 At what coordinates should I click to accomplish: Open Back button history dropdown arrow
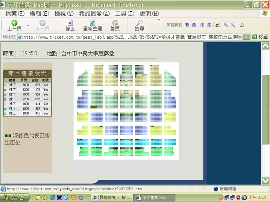28,25
